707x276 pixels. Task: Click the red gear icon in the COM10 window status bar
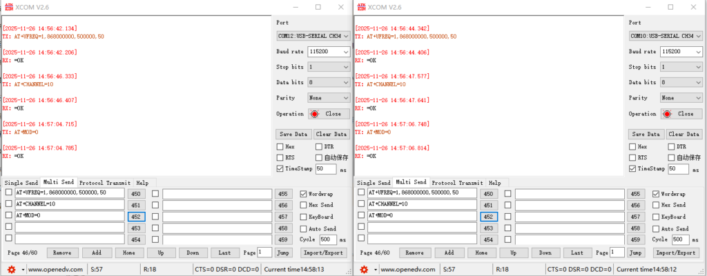click(362, 269)
